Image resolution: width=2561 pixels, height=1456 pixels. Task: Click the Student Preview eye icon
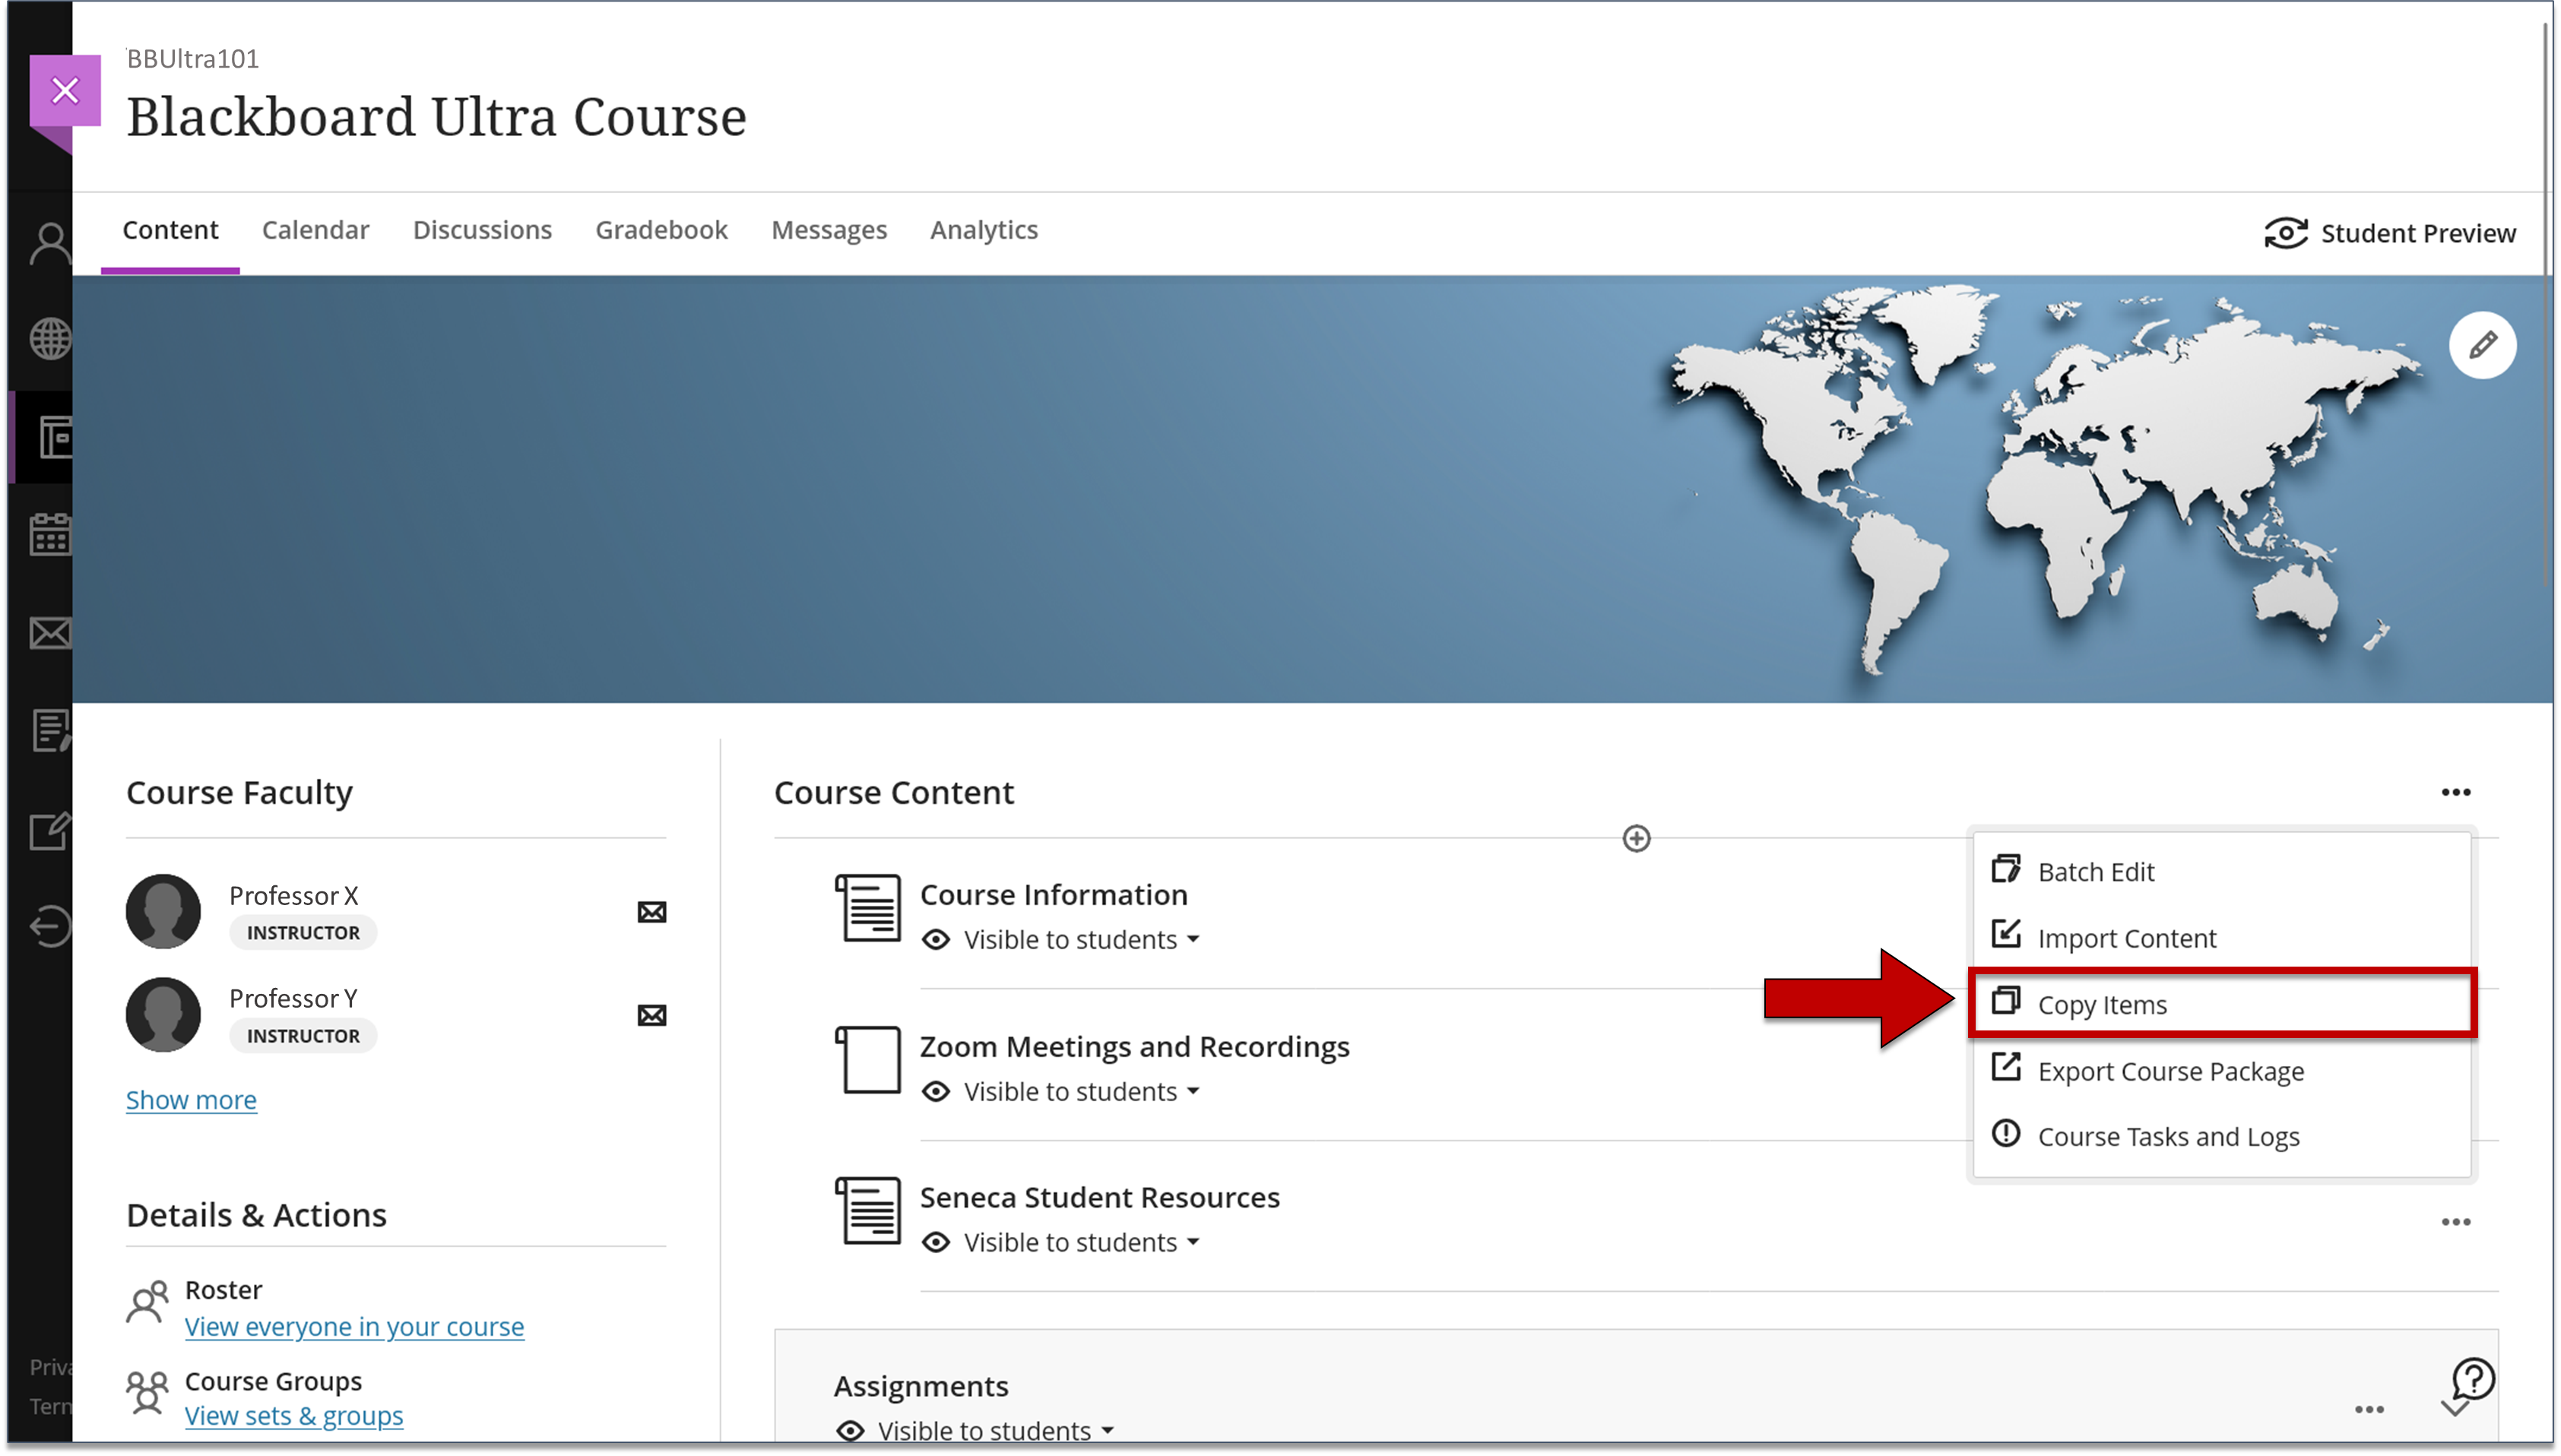point(2285,233)
